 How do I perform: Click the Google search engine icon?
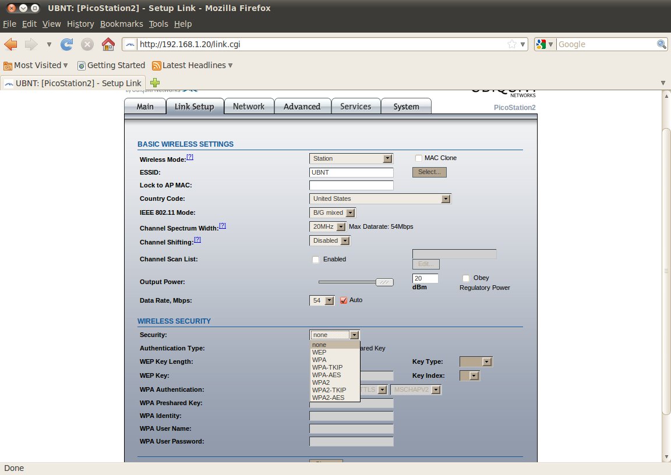(541, 44)
